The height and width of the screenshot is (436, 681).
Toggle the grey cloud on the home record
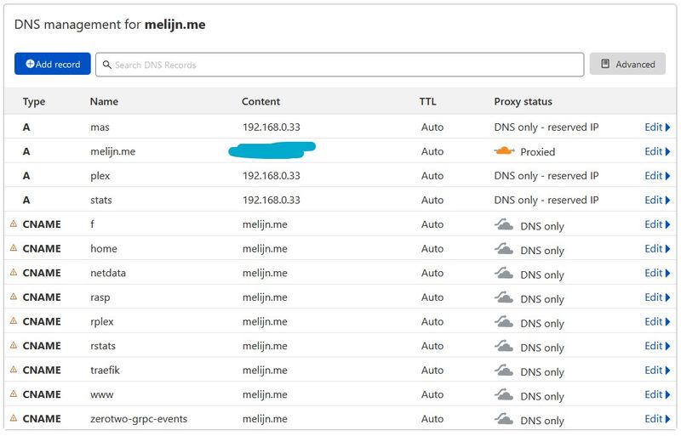505,250
